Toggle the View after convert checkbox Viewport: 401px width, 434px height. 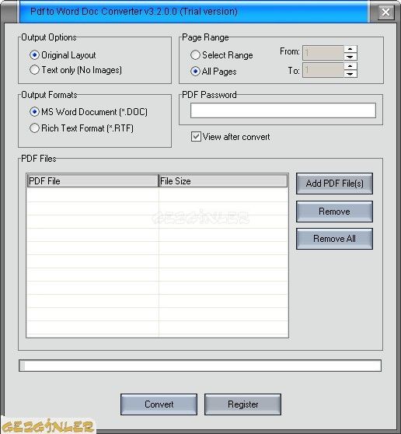point(196,137)
